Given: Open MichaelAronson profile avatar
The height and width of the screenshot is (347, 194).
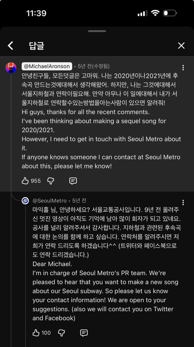Looking at the screenshot, I should [x=11, y=68].
